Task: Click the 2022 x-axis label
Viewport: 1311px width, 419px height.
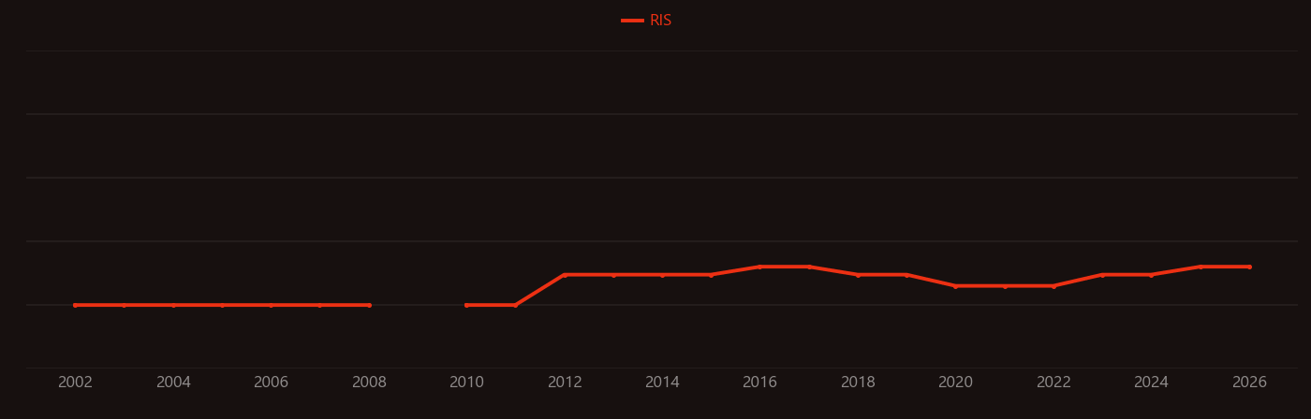Action: (1053, 383)
